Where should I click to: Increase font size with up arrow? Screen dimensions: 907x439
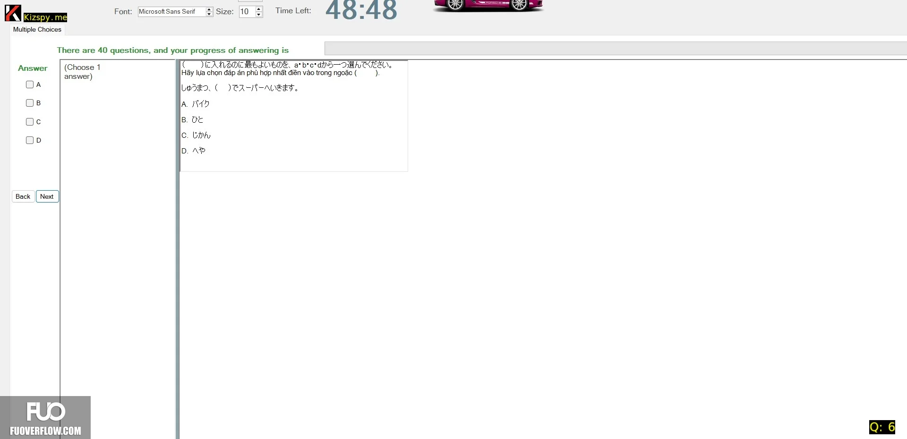click(259, 9)
